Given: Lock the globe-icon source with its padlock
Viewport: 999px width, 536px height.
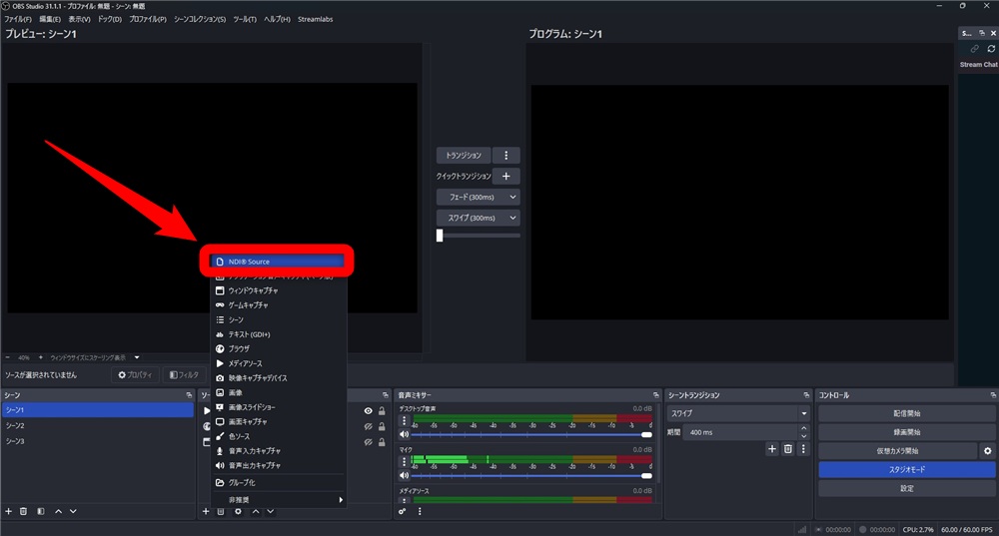Looking at the screenshot, I should (382, 426).
